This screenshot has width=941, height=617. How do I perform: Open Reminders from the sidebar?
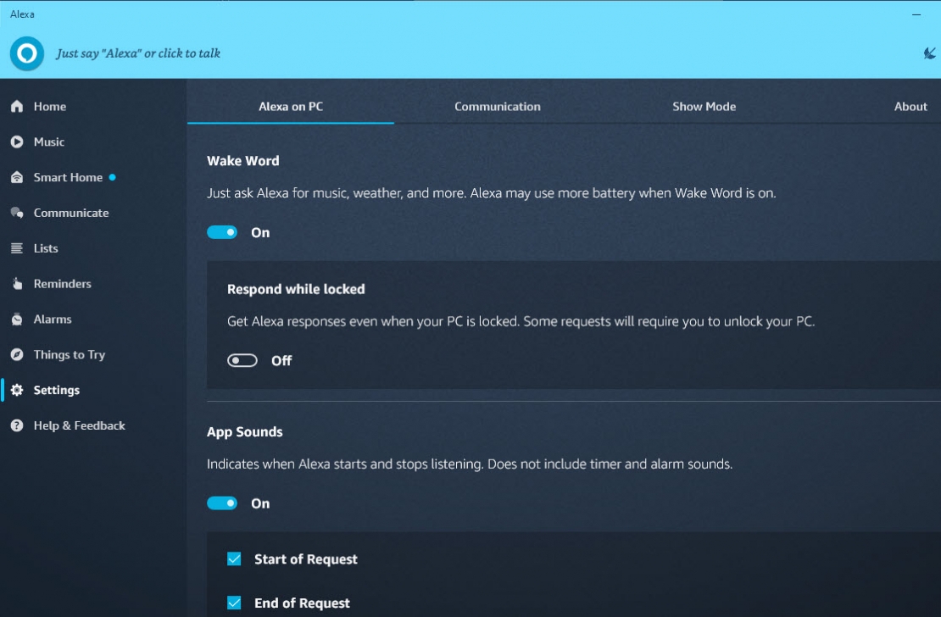coord(14,284)
